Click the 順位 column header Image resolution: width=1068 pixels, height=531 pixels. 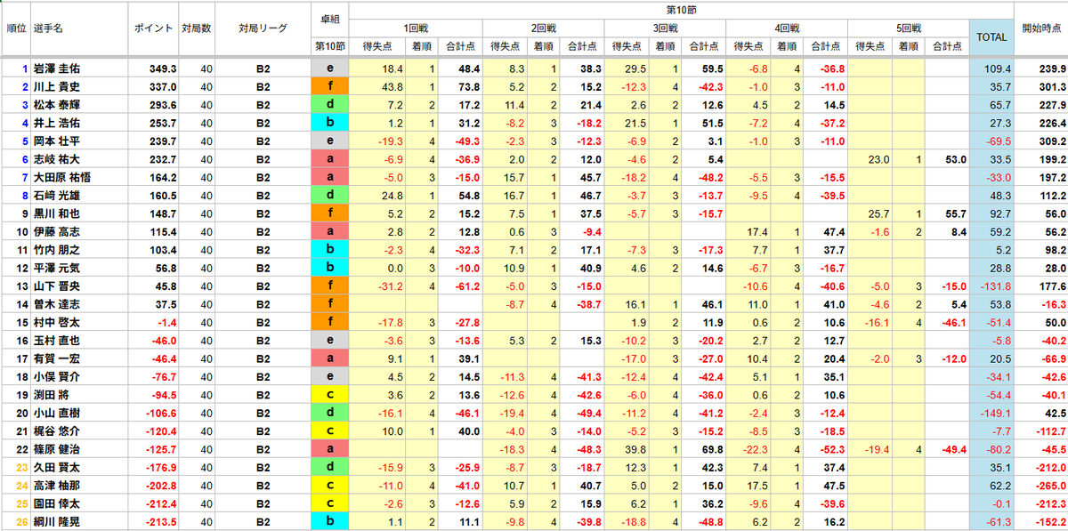pyautogui.click(x=15, y=28)
